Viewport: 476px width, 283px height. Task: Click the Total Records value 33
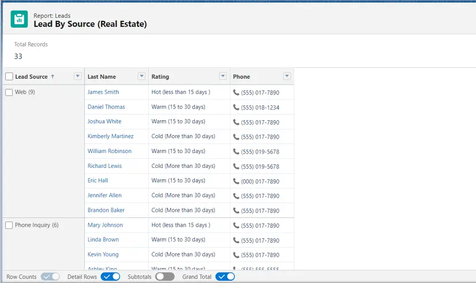pos(18,56)
